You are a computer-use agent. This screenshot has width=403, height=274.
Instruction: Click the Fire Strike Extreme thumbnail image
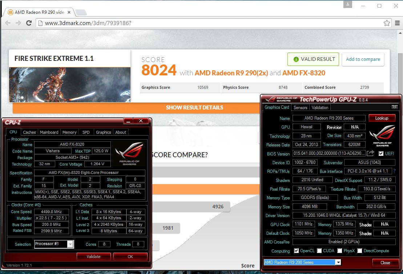(70, 84)
